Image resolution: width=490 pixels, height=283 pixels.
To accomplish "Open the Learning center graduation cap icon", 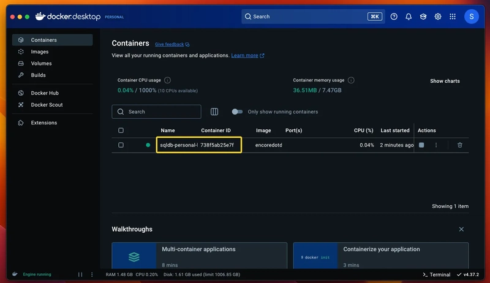I will point(423,17).
